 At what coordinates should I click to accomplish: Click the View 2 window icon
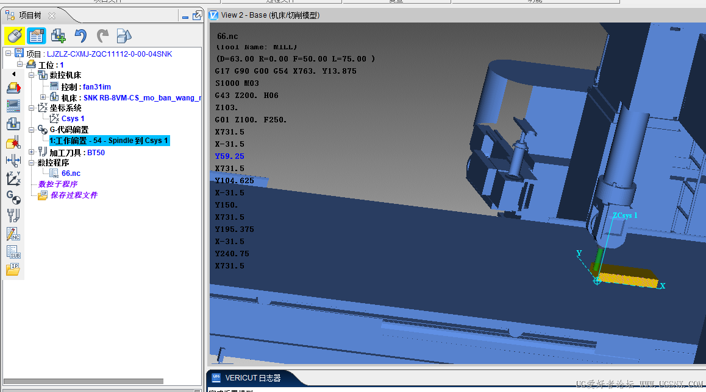click(x=213, y=15)
